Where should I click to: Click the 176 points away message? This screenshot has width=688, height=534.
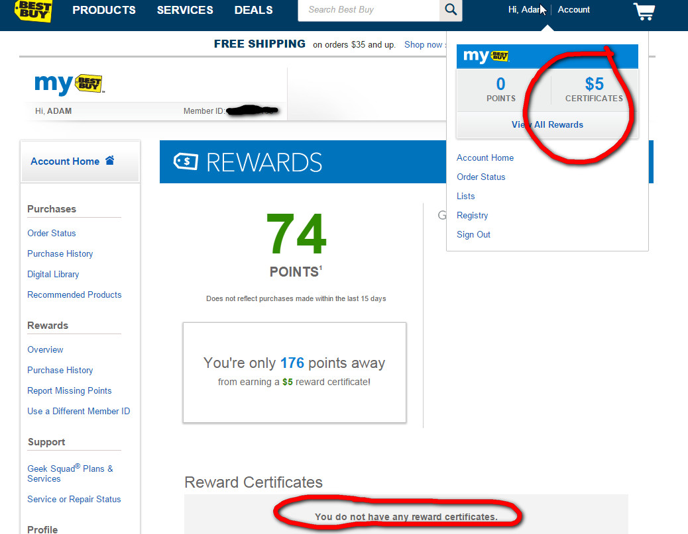(294, 363)
